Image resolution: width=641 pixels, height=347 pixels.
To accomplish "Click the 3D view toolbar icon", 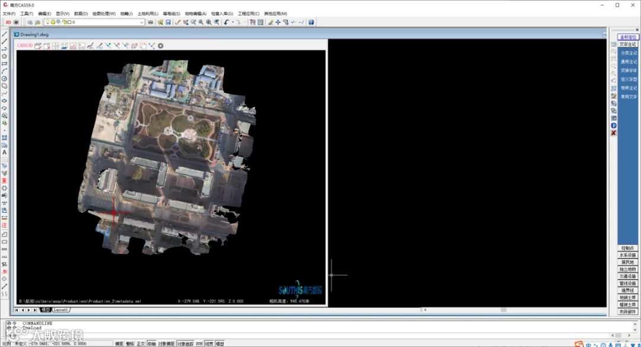I will (8, 22).
